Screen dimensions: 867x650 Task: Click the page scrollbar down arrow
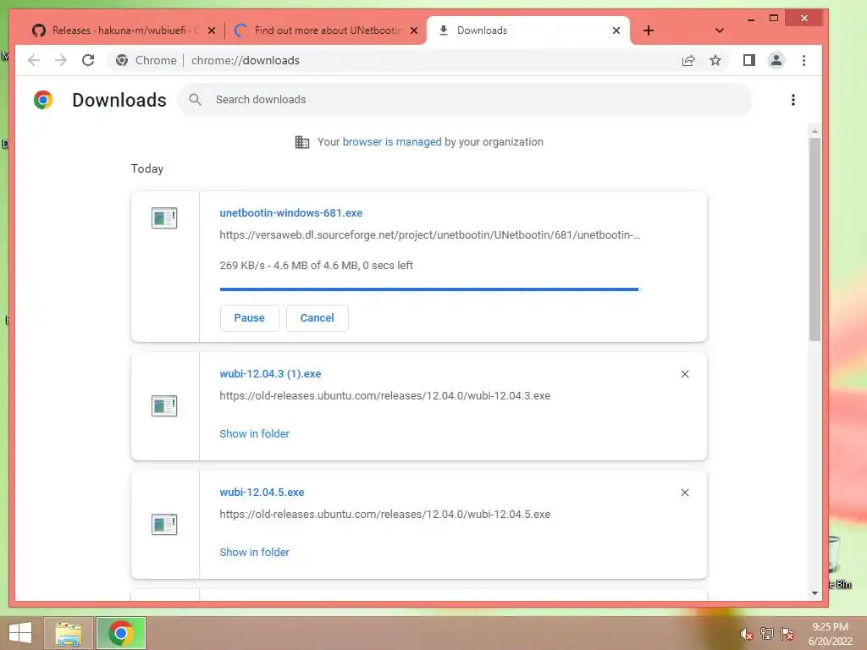(815, 593)
